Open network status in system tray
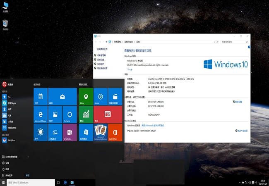269x186 pixels. pyautogui.click(x=246, y=183)
